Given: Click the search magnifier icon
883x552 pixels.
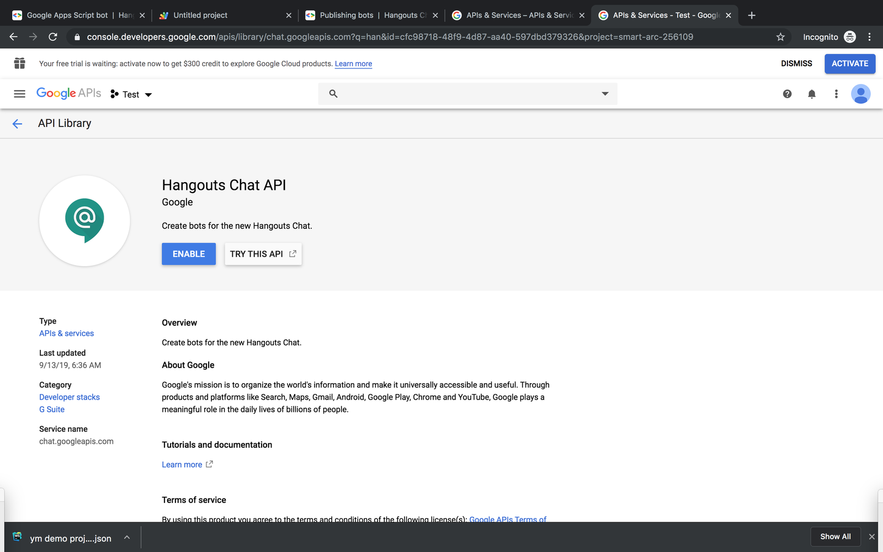Looking at the screenshot, I should tap(333, 94).
